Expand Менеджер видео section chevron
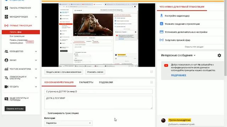Image resolution: width=227 pixels, height=127 pixels. pyautogui.click(x=36, y=17)
